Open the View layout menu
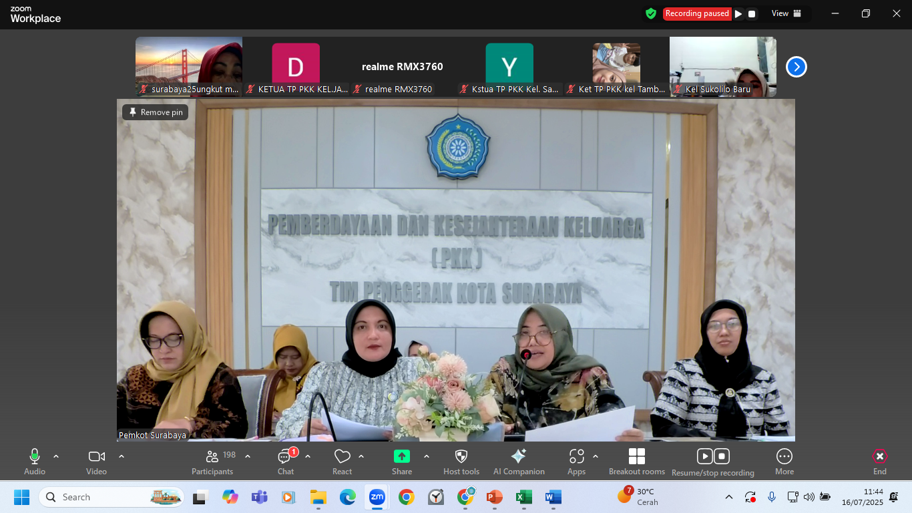Screen dimensions: 912x513 pos(786,13)
